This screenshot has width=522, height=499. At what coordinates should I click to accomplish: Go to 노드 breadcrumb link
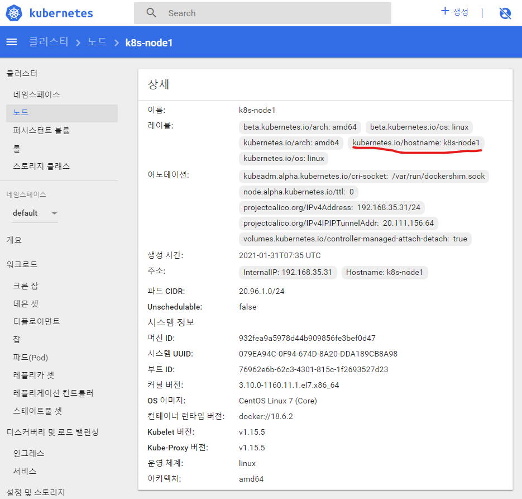tap(97, 42)
